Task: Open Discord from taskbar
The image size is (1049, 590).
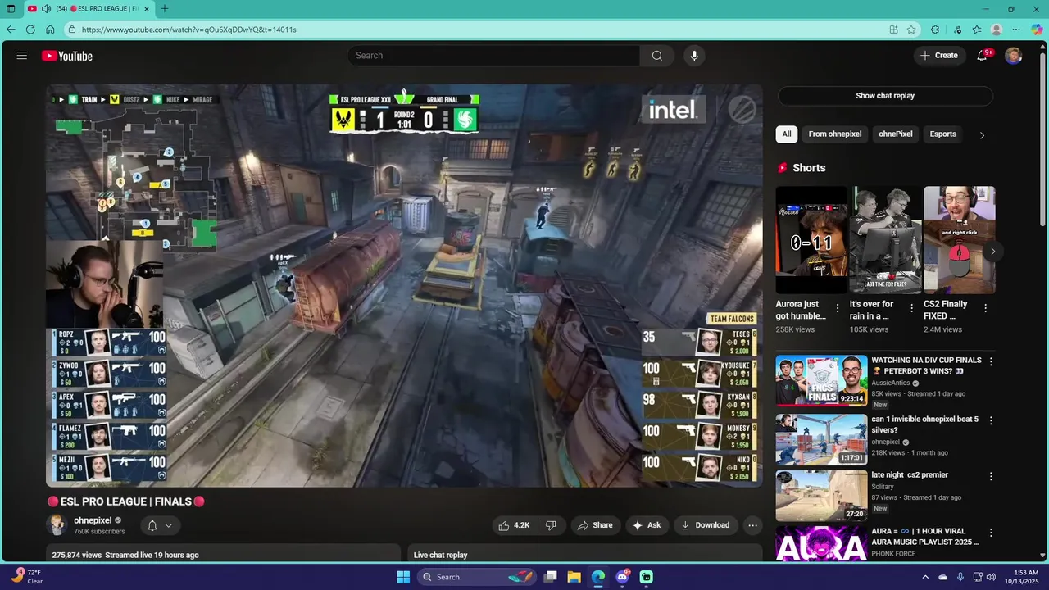Action: pyautogui.click(x=623, y=577)
